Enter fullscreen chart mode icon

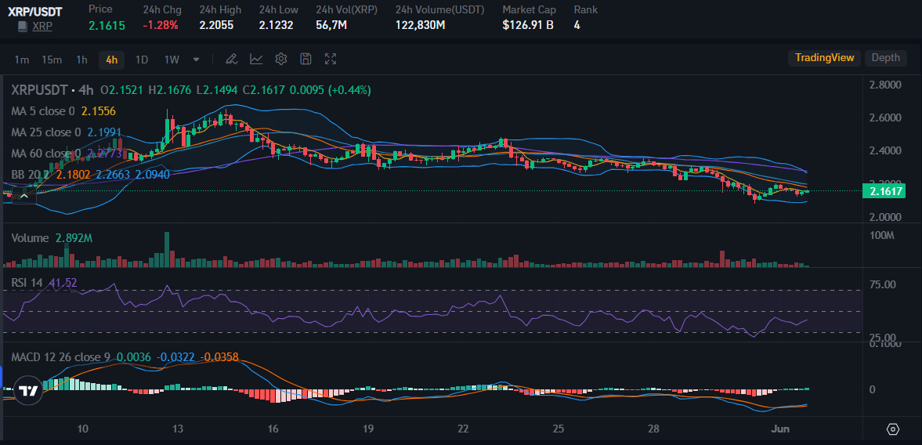tap(331, 59)
